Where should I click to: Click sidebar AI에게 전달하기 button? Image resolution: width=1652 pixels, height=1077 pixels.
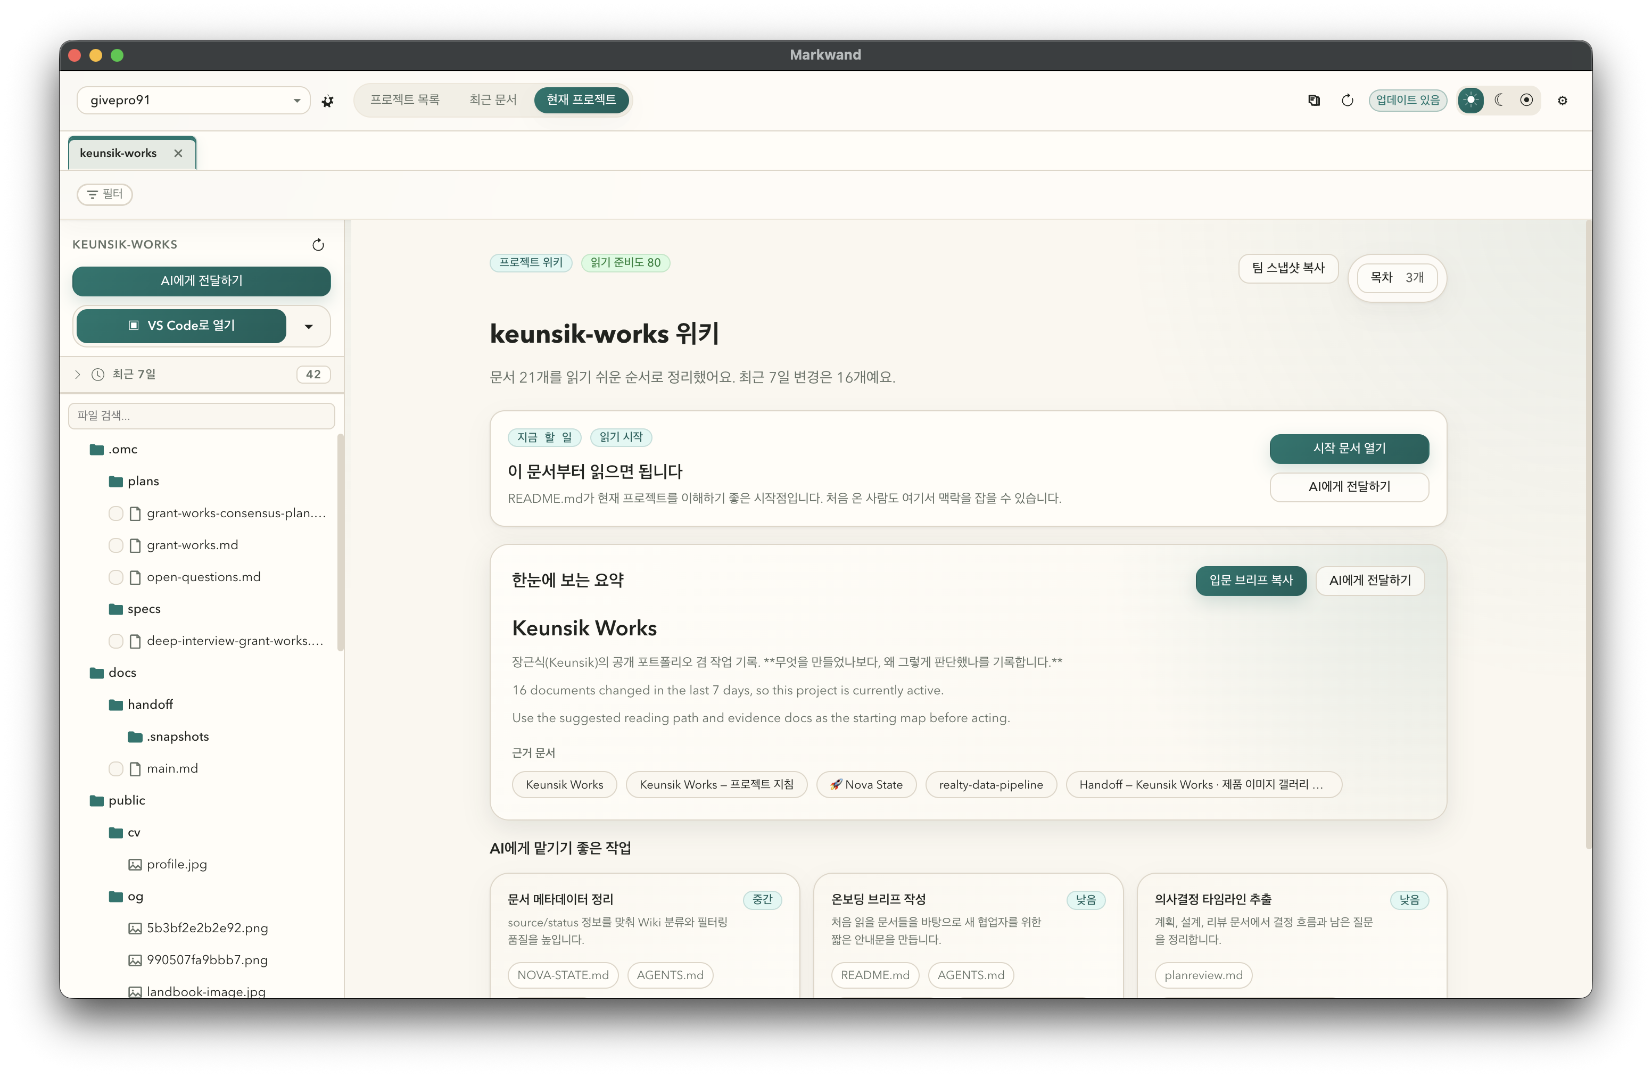201,281
